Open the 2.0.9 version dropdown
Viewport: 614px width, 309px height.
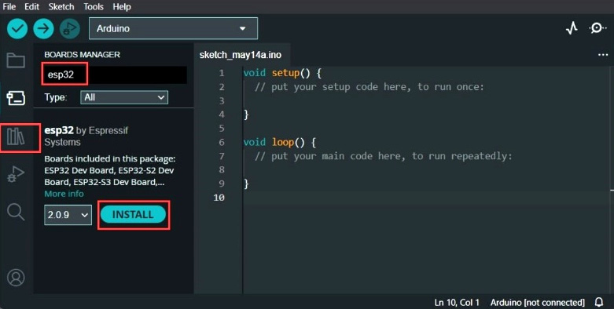pos(68,215)
